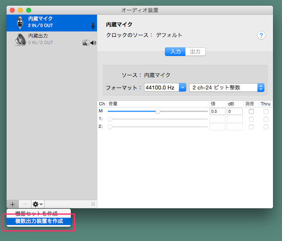Toggle 消音 checkbox for master channel
The width and height of the screenshot is (282, 241).
(x=251, y=112)
